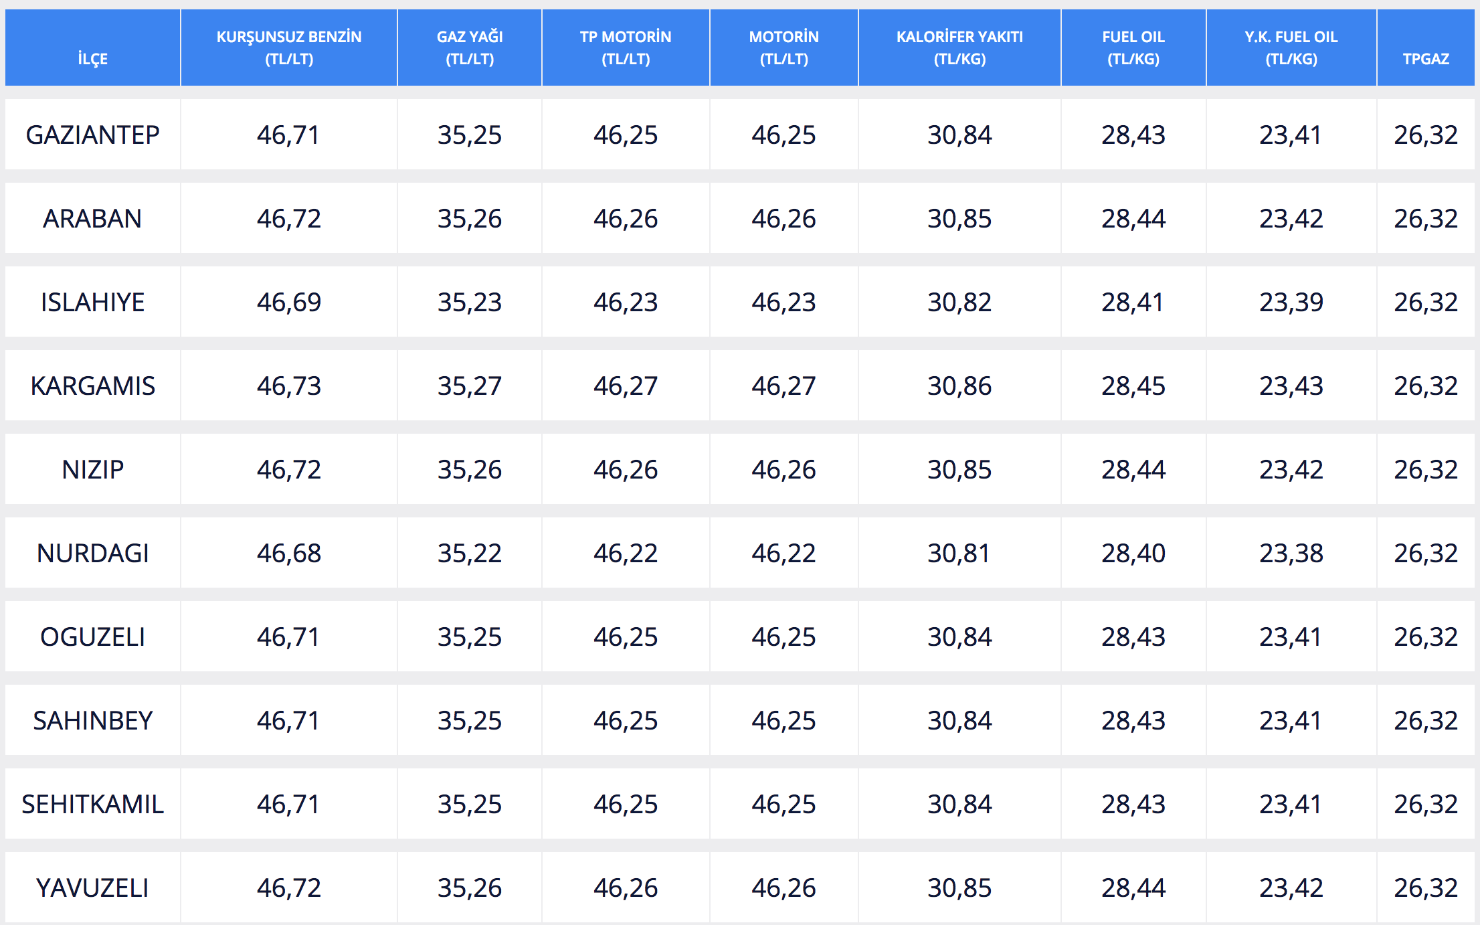Screen dimensions: 1480x925
Task: Select the GAZ YAĞI column header
Action: coord(470,48)
